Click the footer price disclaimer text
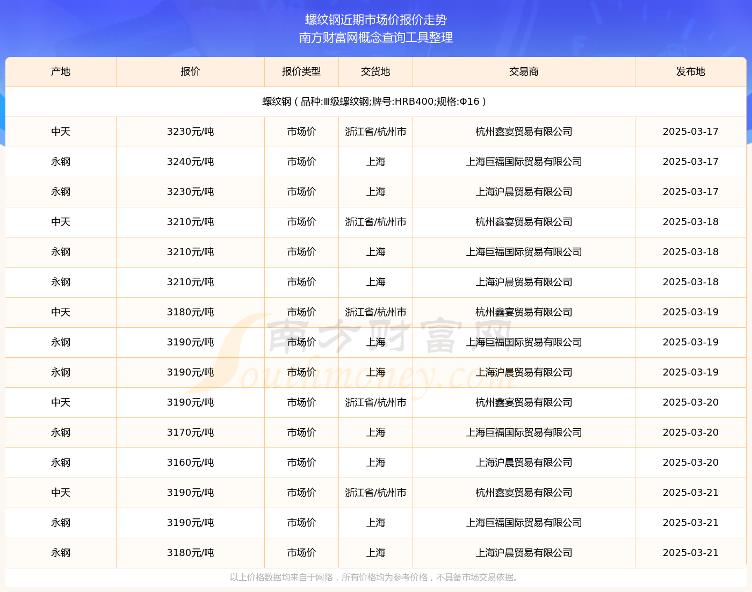 (375, 577)
